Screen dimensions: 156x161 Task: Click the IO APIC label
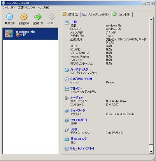click(x=76, y=50)
